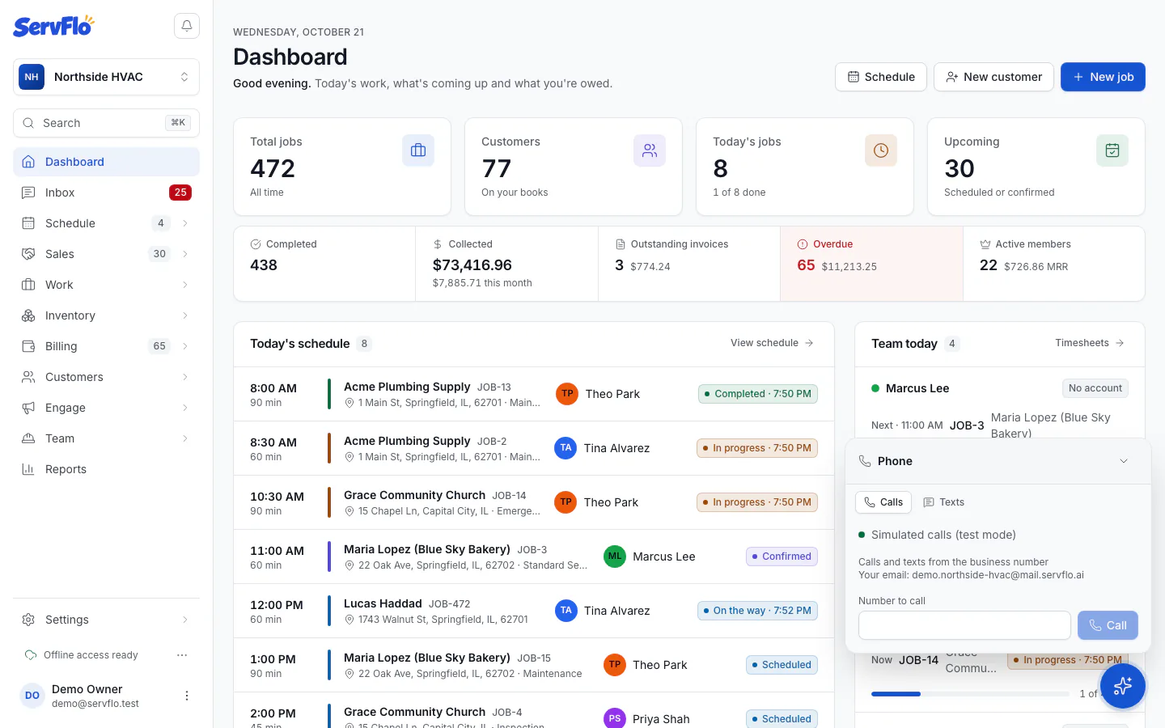Click the Customers card people icon
The image size is (1165, 728).
650,150
